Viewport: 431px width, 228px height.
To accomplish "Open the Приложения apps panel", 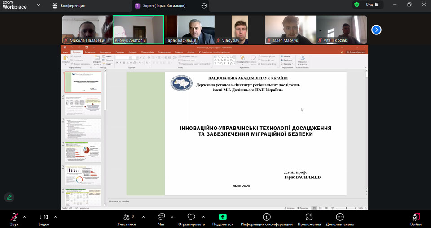I will click(309, 217).
